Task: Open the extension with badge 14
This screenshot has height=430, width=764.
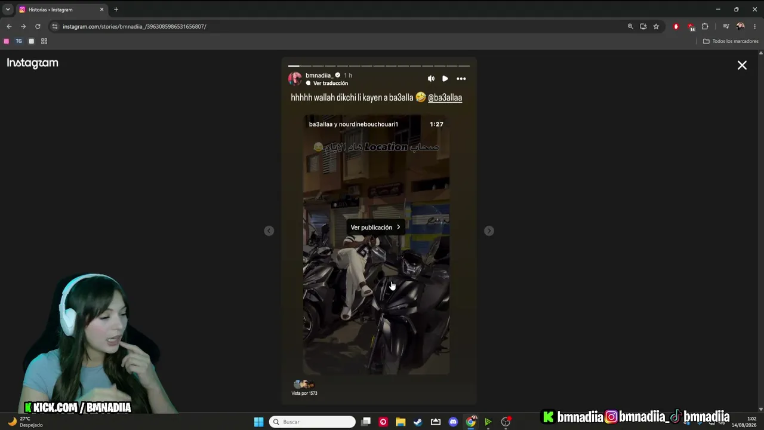Action: (x=691, y=27)
